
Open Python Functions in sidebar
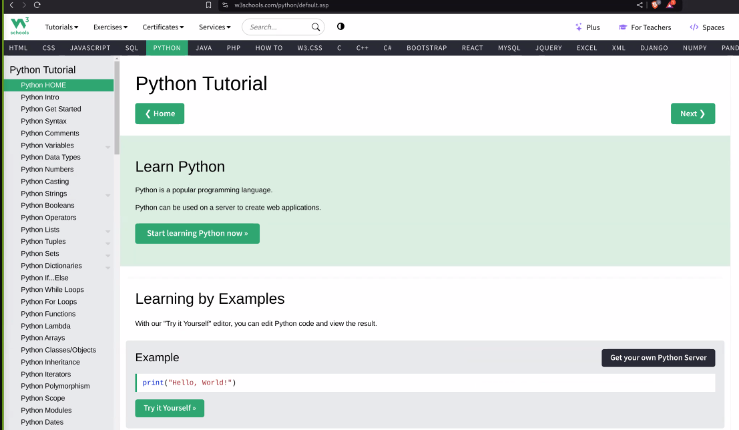(59, 314)
